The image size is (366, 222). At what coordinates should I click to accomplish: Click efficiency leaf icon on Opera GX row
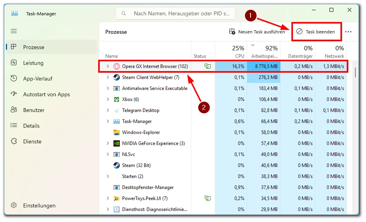207,66
